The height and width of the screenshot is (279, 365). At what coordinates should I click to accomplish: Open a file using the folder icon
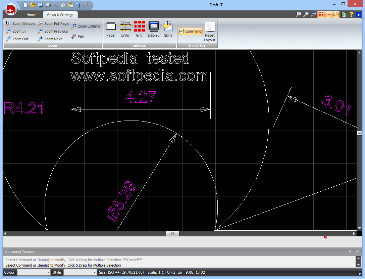coord(33,5)
